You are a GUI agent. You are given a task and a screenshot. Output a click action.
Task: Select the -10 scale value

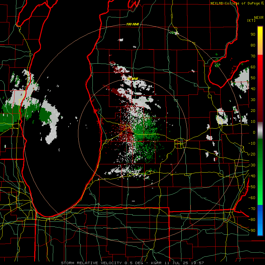pos(252,143)
